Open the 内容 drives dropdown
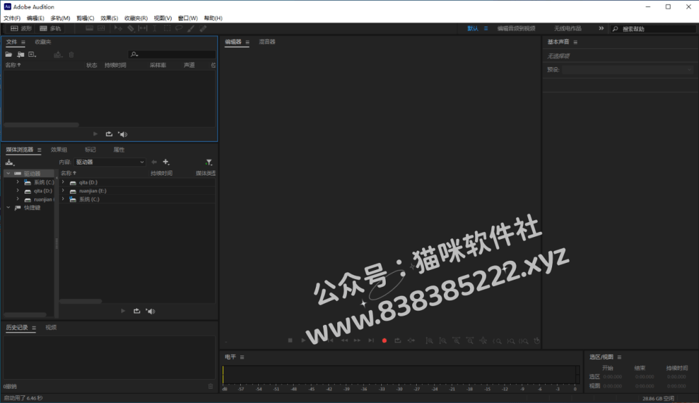The image size is (699, 403). (109, 162)
